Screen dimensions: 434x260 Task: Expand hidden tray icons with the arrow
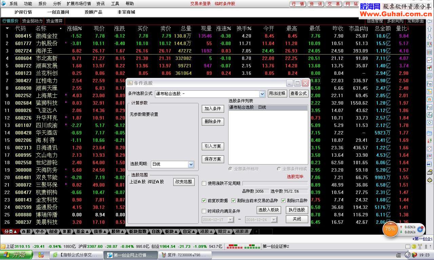point(408,255)
